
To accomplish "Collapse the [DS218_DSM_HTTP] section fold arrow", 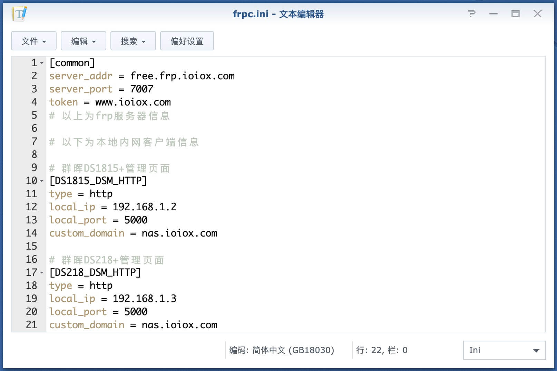I will click(42, 273).
